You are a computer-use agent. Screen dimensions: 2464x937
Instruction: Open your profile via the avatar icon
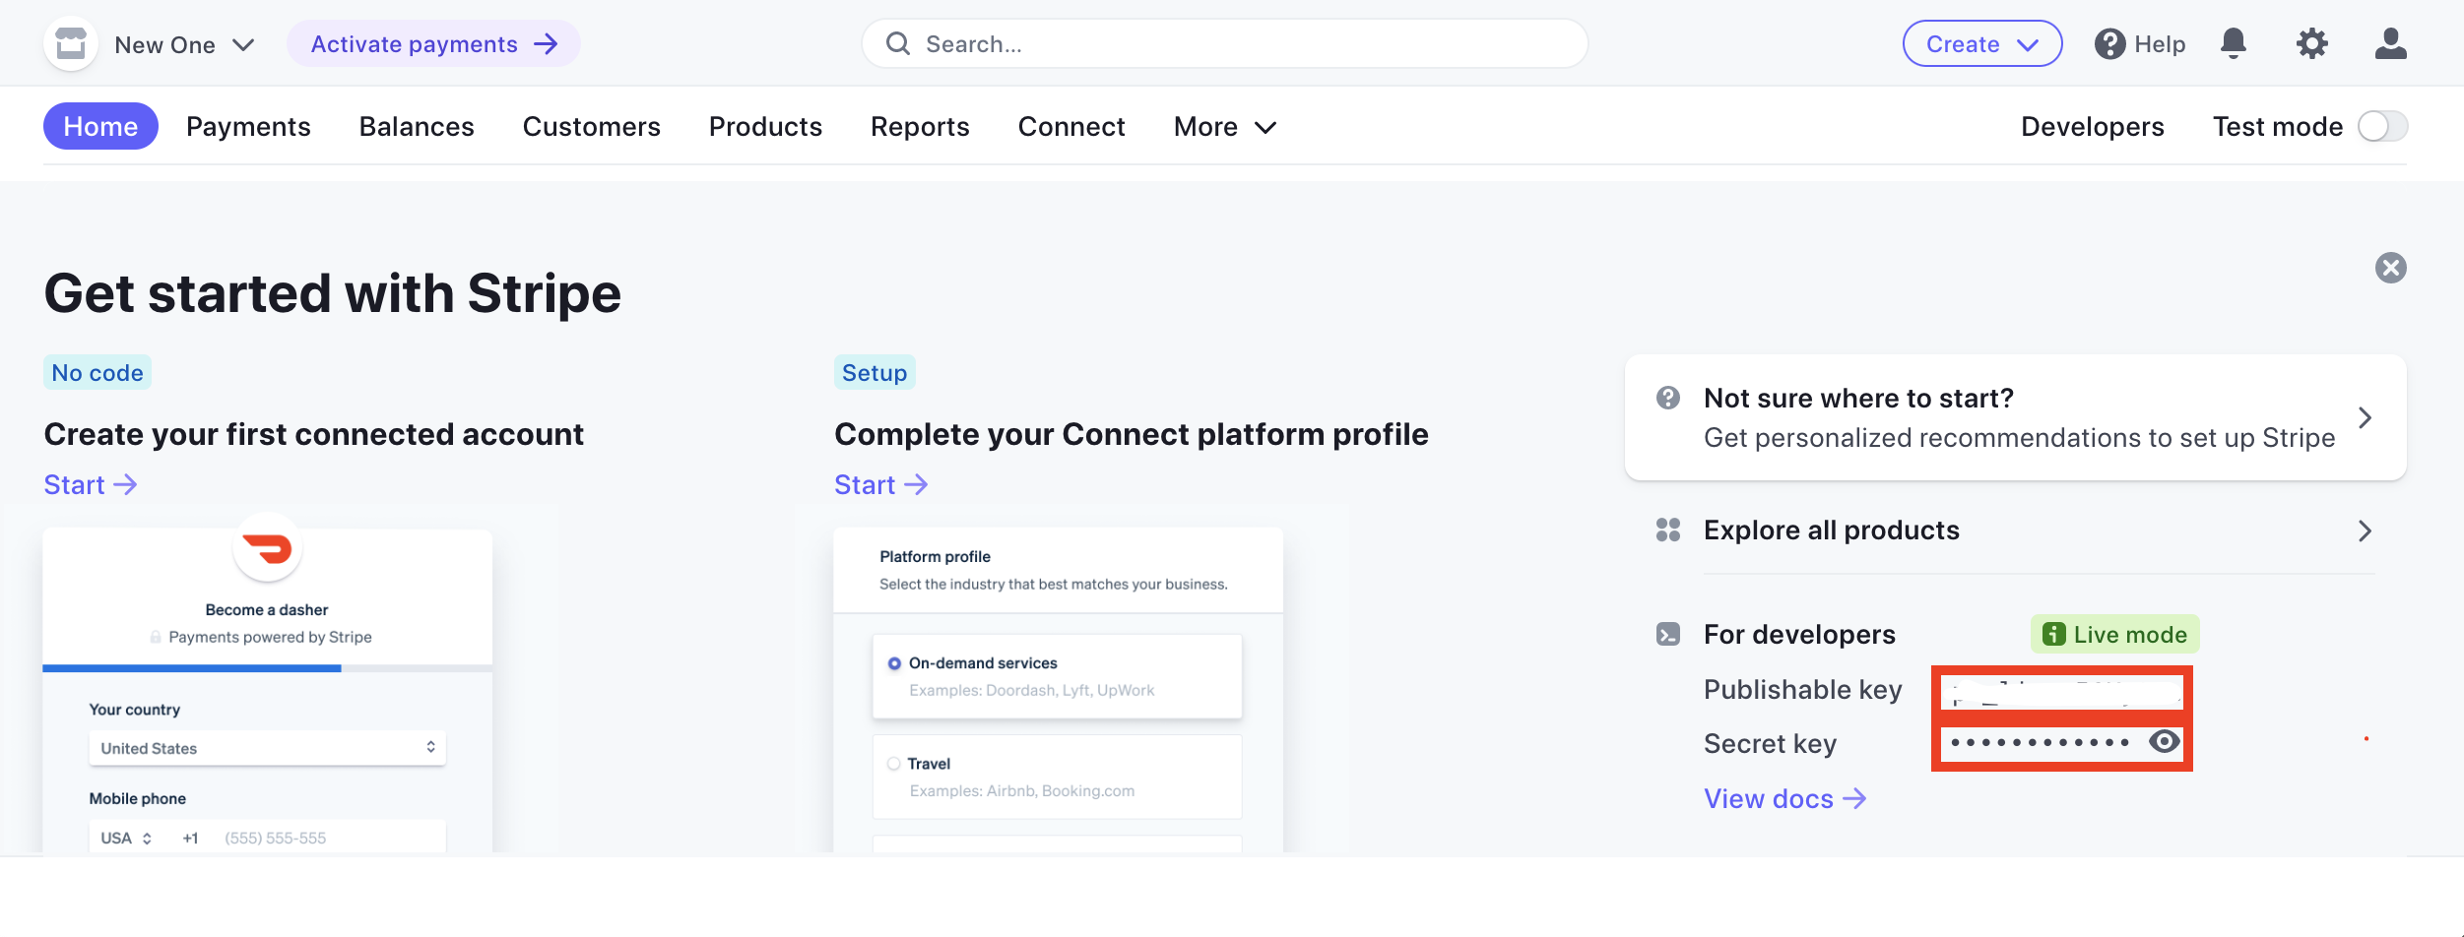tap(2390, 43)
